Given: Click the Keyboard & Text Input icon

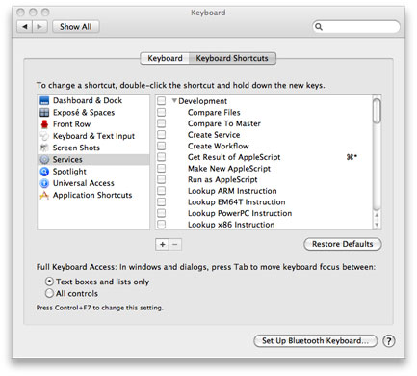Looking at the screenshot, I should (44, 136).
